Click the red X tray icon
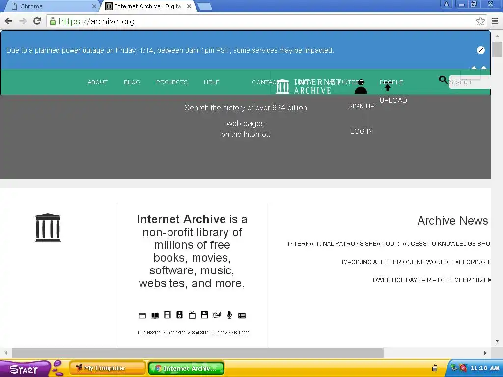The width and height of the screenshot is (503, 377). pos(463,368)
